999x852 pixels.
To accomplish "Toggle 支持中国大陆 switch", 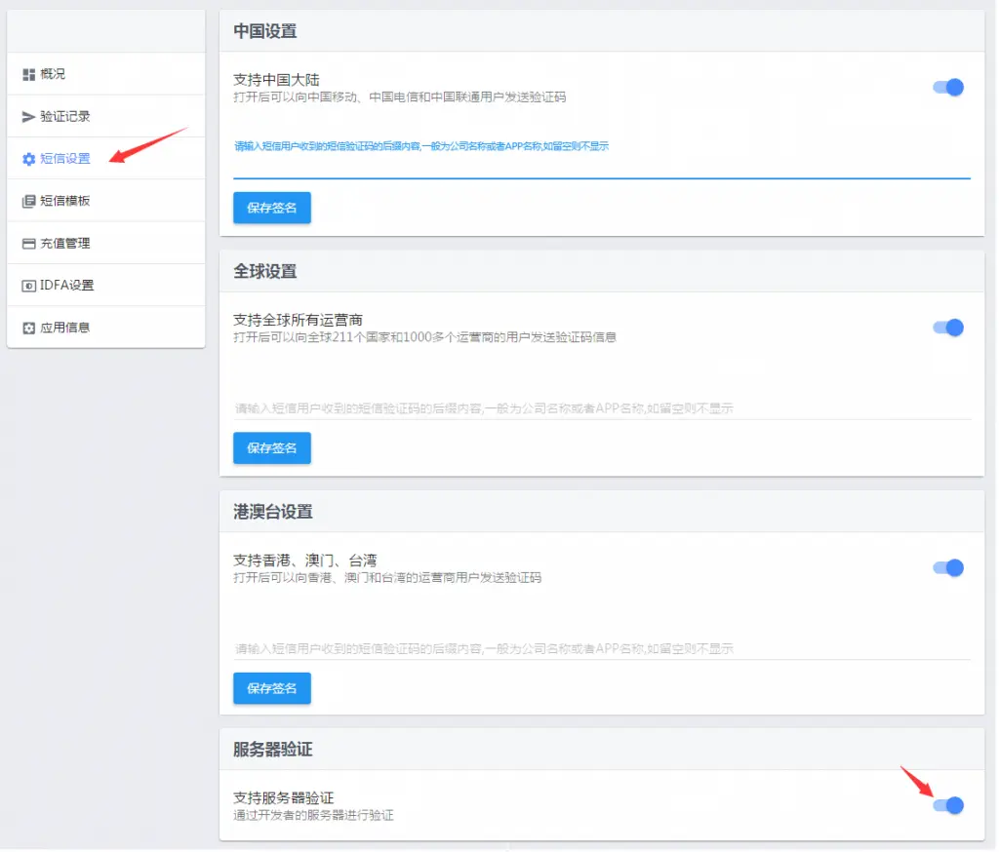I will click(x=948, y=87).
